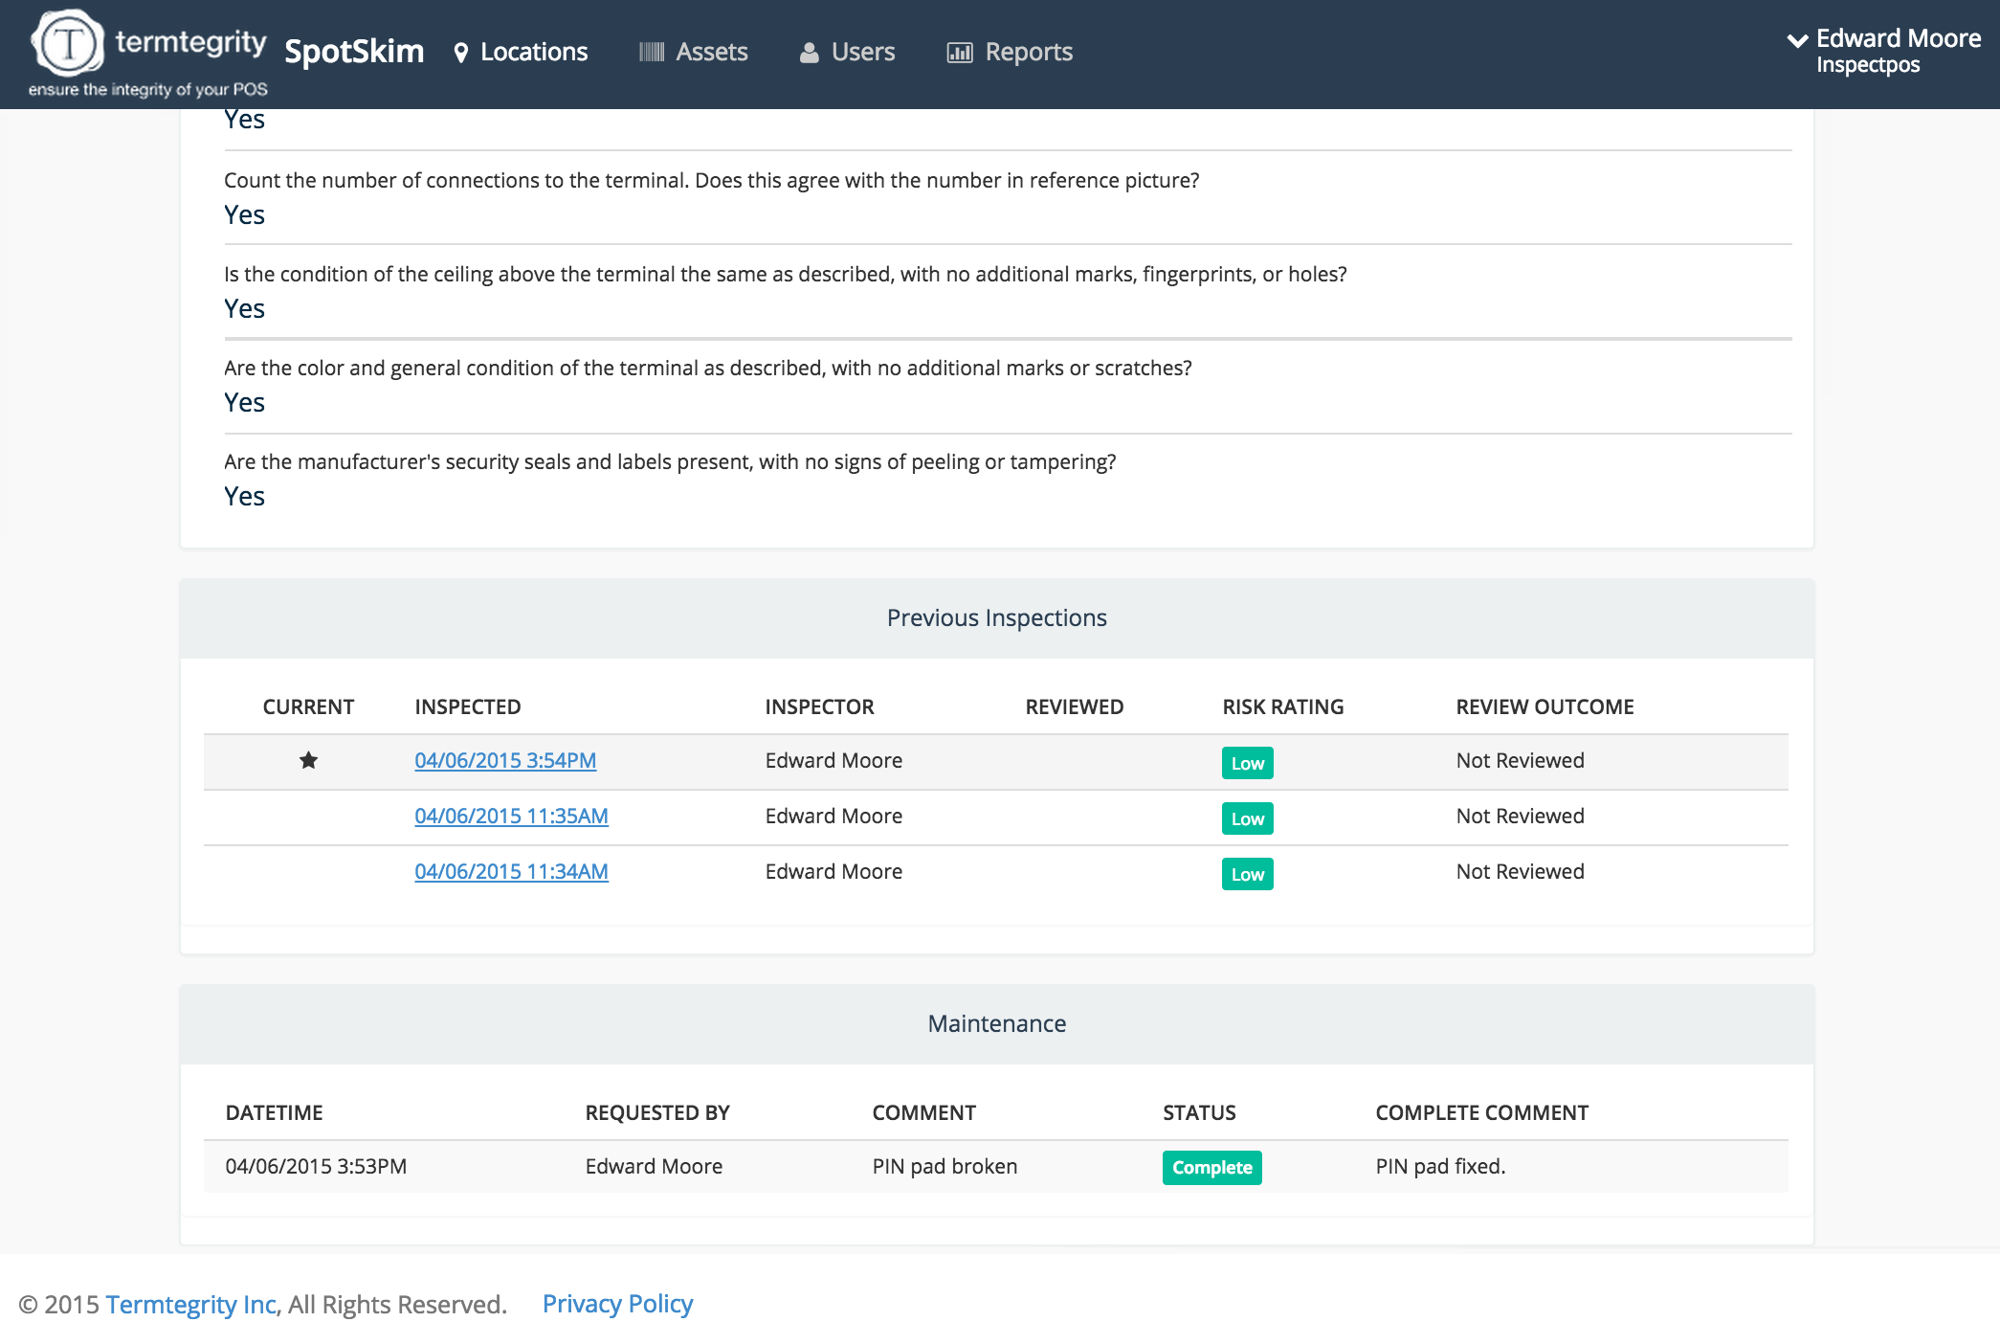This screenshot has width=2000, height=1344.
Task: Visit the Termtegrity Inc footer link
Action: click(191, 1304)
